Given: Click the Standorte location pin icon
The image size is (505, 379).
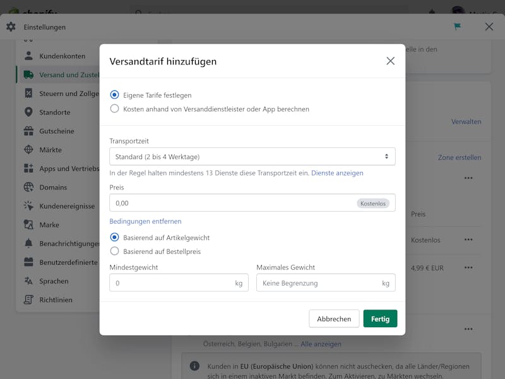Looking at the screenshot, I should click(28, 112).
